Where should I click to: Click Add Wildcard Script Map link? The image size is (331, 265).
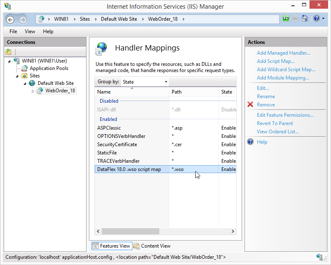pyautogui.click(x=286, y=69)
